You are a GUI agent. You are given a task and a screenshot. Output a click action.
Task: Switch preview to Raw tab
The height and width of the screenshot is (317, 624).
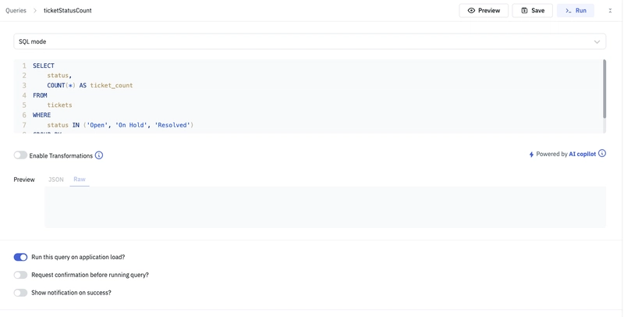coord(80,180)
